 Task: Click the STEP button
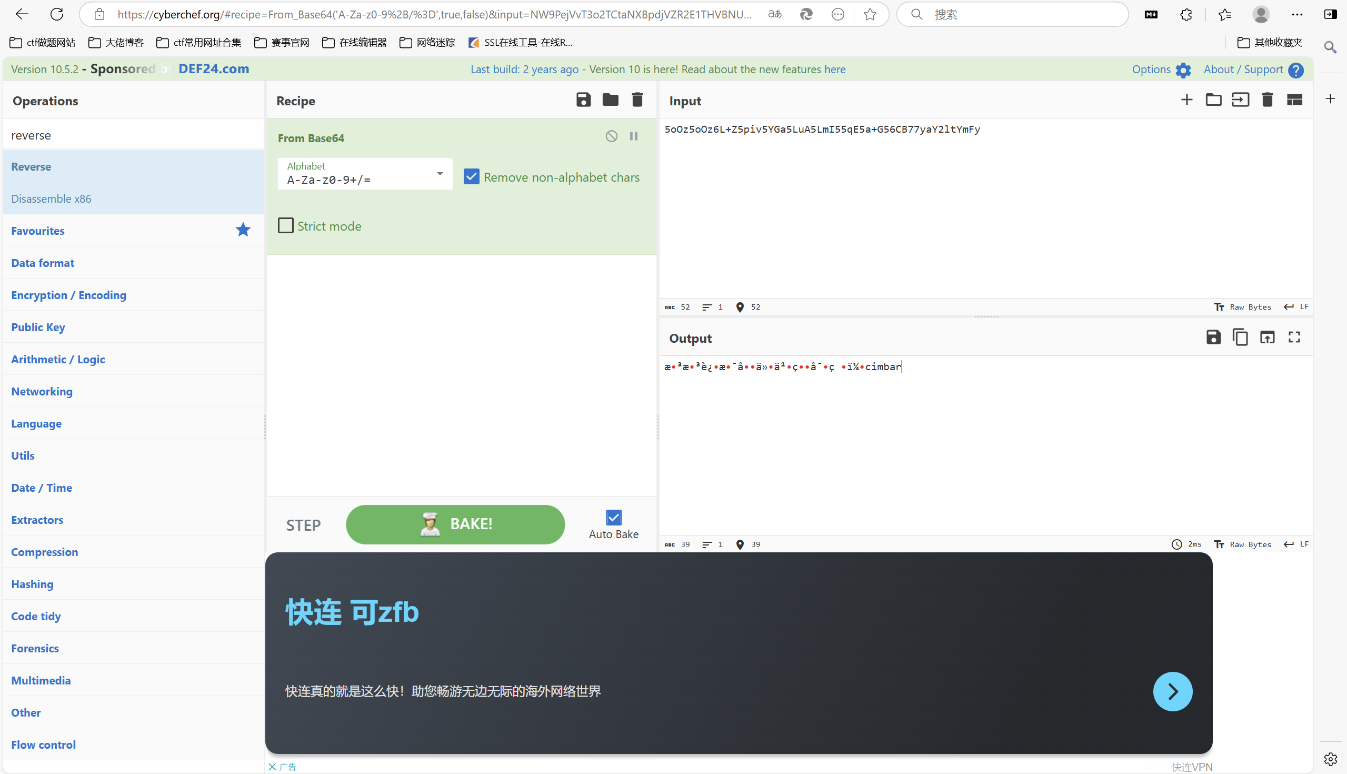[x=303, y=525]
